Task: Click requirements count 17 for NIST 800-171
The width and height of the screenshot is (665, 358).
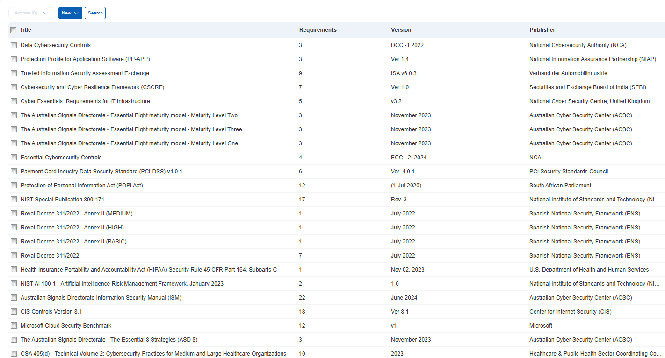Action: pos(302,200)
